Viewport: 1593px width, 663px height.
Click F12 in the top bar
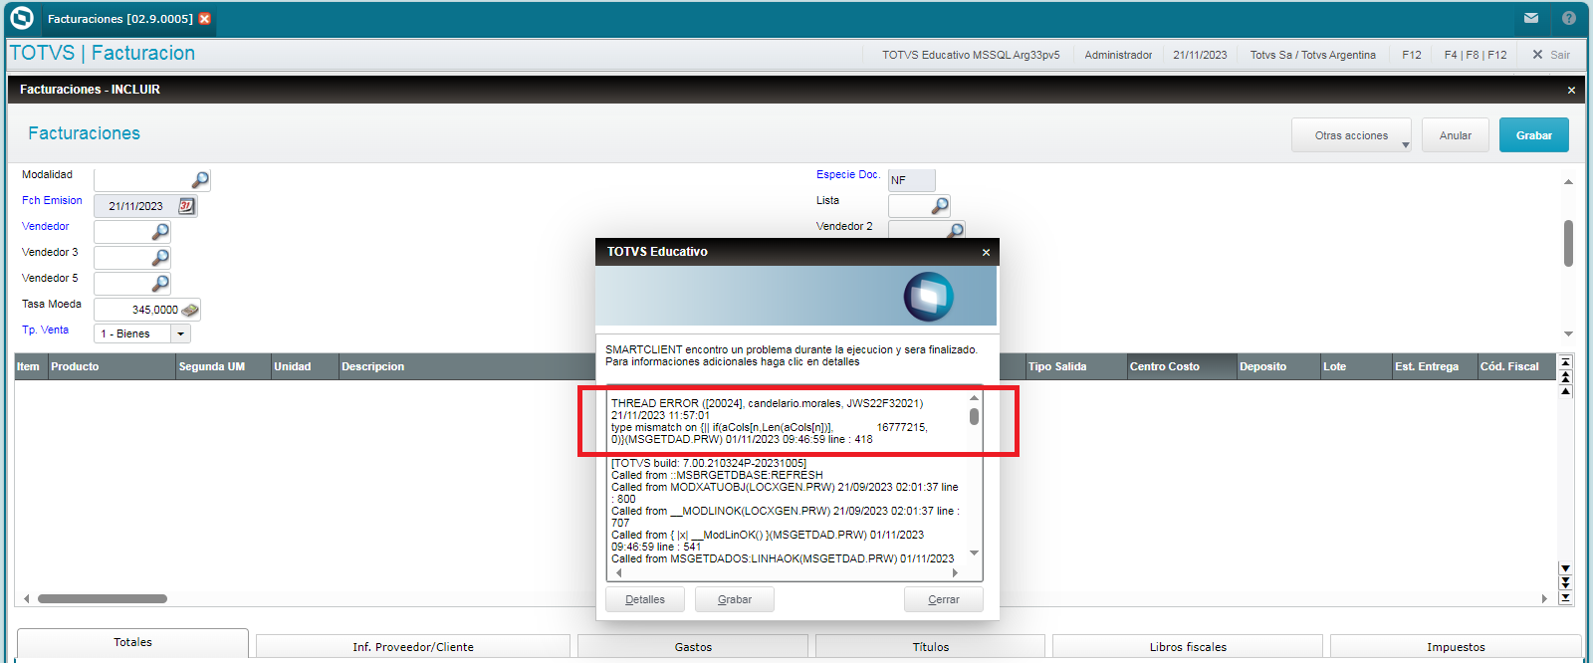1412,55
